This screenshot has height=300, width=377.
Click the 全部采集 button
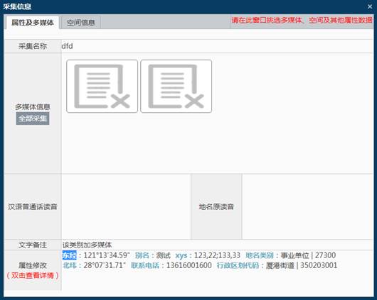33,118
